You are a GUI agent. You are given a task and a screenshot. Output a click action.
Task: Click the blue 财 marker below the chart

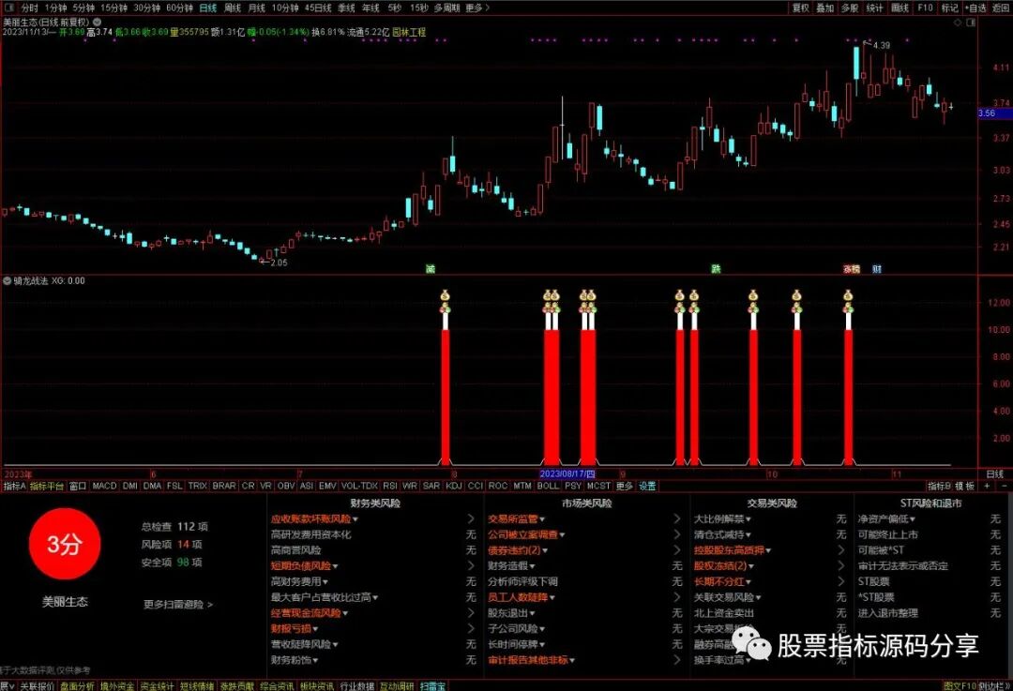click(877, 269)
